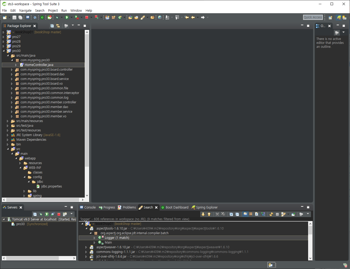The height and width of the screenshot is (269, 350).
Task: Click the Back navigation arrow in the toolbar
Action: 193,17
